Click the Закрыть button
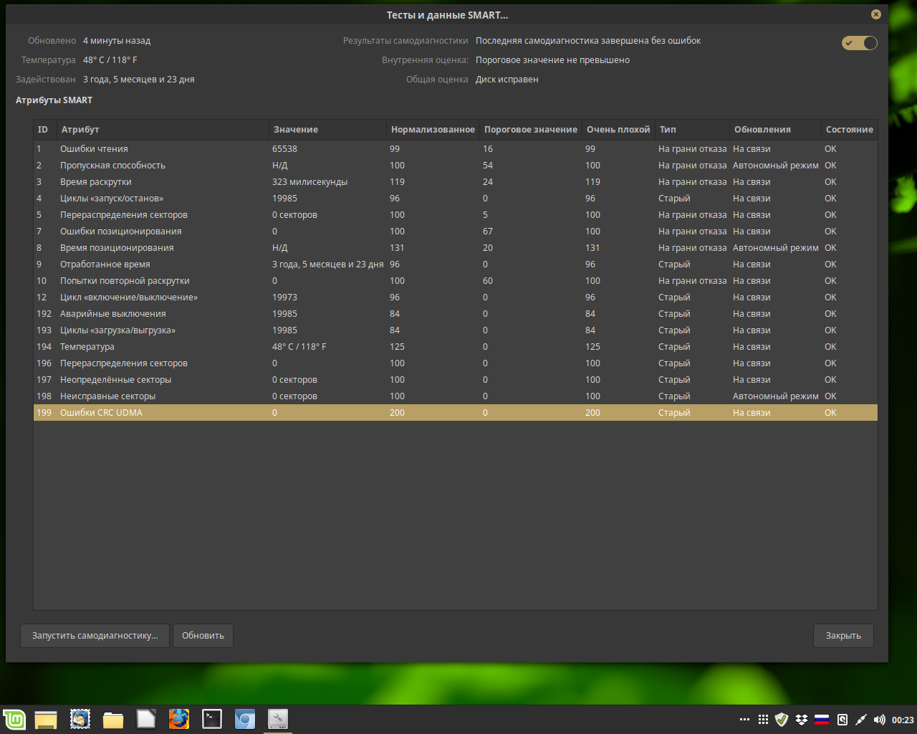The height and width of the screenshot is (734, 917). [843, 636]
